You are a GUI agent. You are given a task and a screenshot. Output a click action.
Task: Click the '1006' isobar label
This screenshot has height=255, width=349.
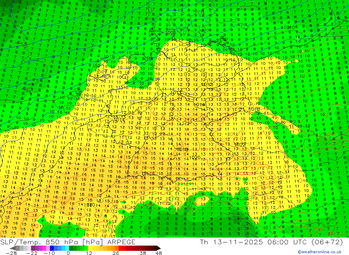[x=171, y=33]
